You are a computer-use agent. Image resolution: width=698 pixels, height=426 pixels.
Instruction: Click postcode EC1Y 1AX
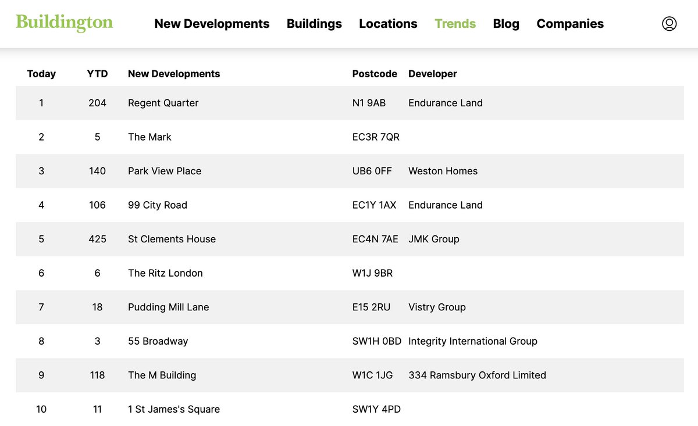click(x=374, y=205)
